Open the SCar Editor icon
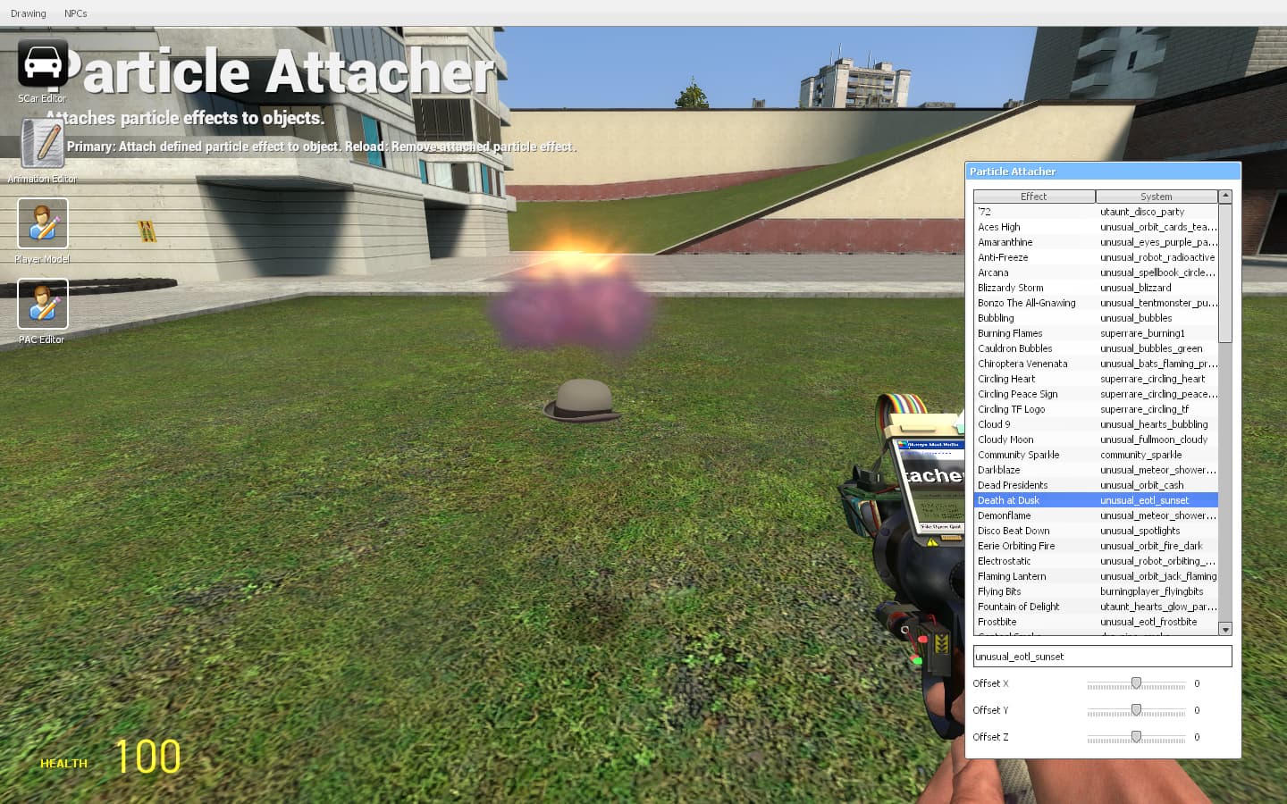 (x=42, y=64)
